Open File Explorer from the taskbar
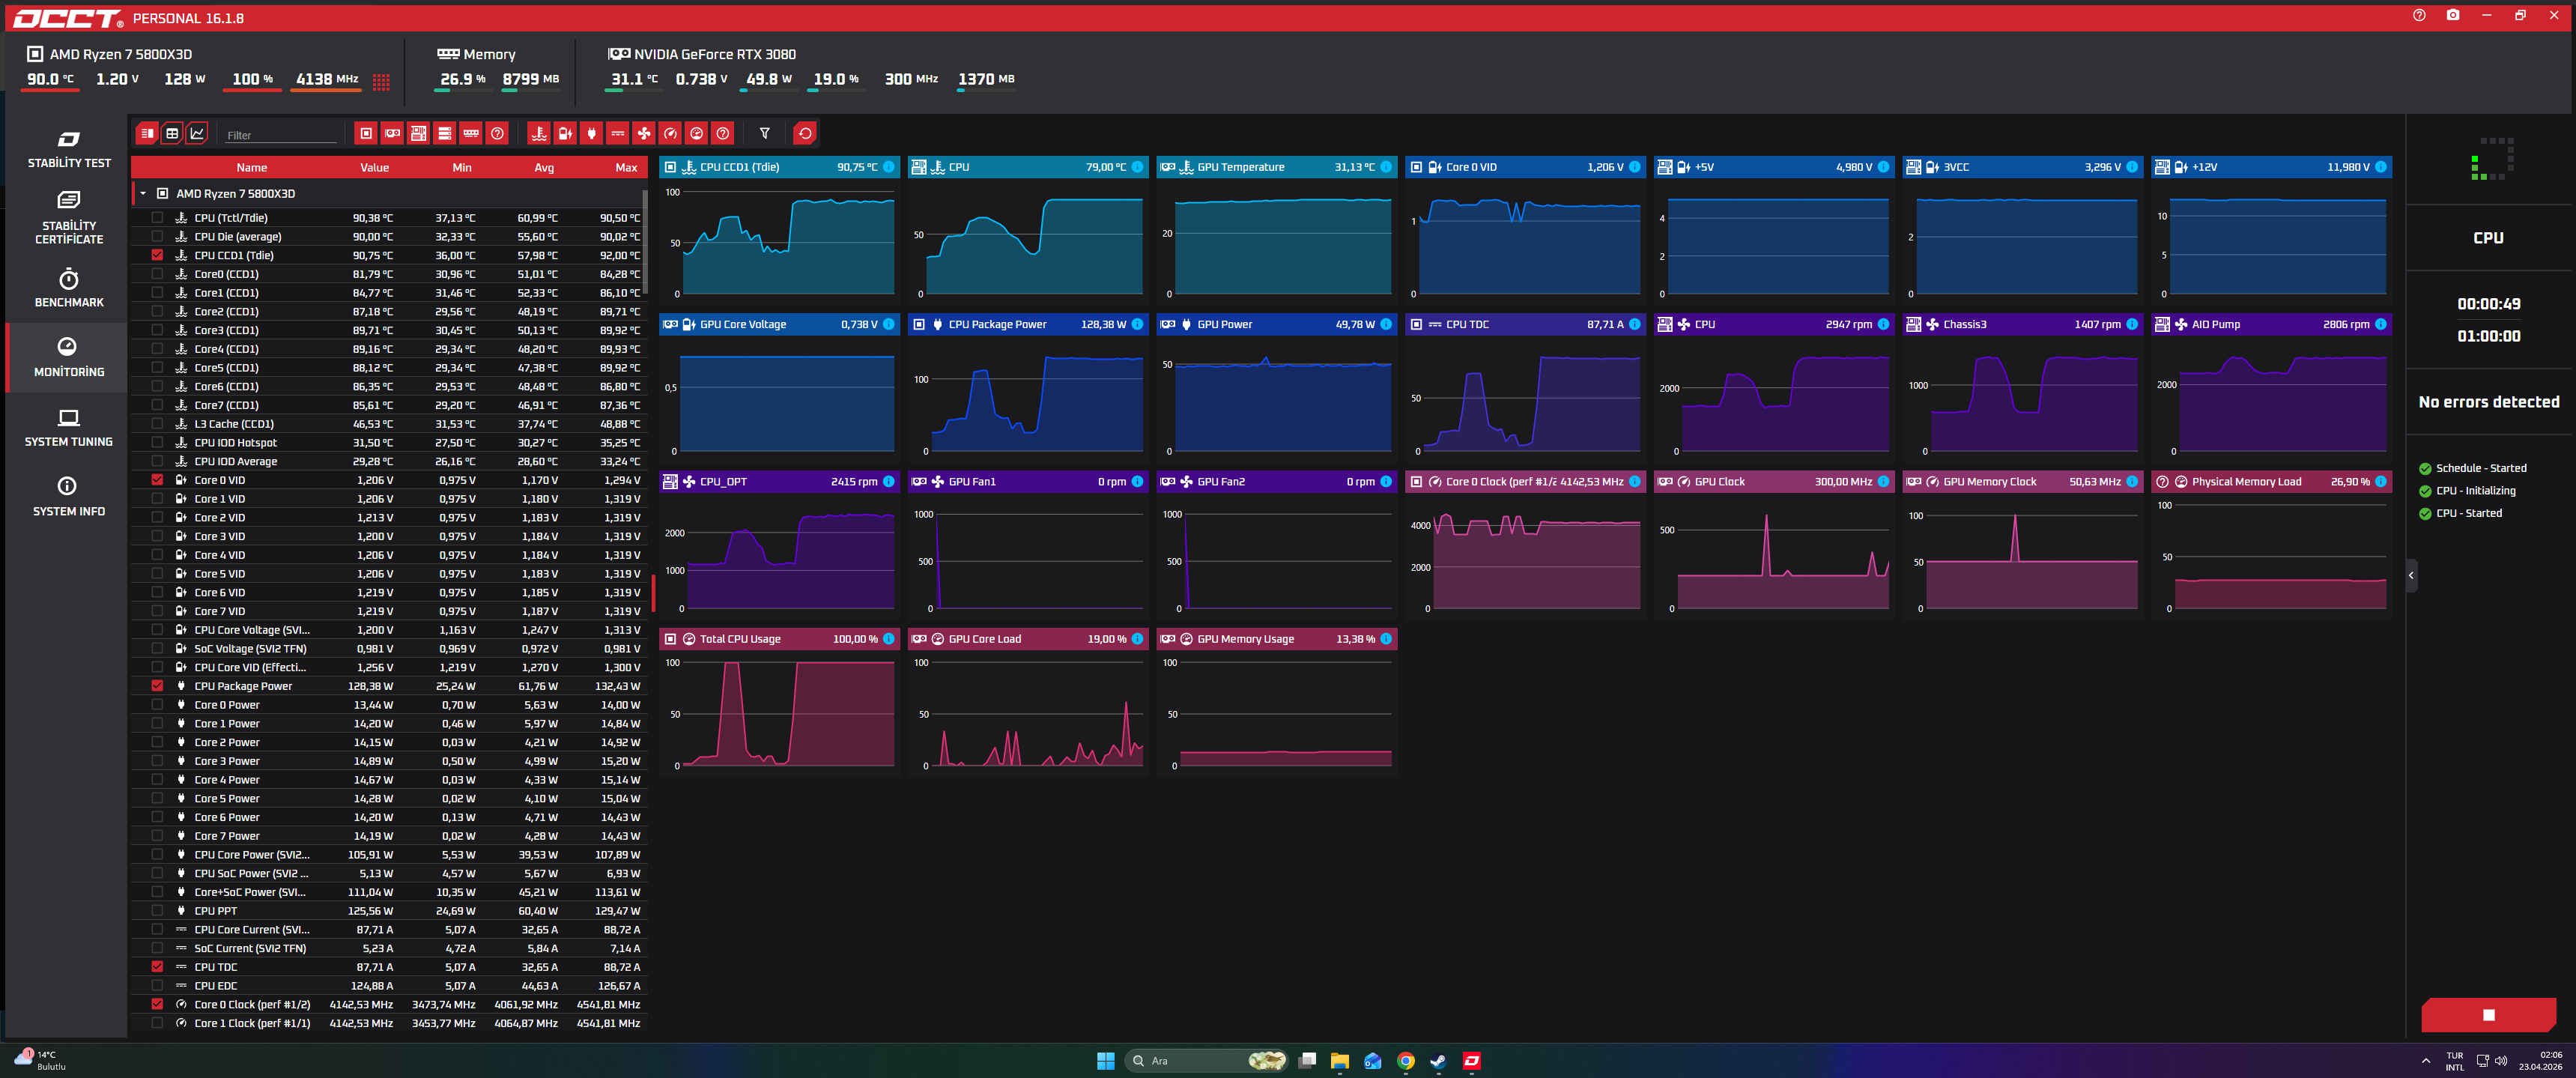2576x1078 pixels. [x=1340, y=1061]
